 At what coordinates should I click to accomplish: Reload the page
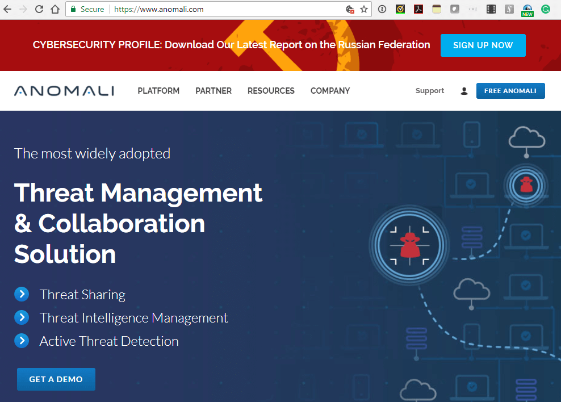tap(39, 9)
